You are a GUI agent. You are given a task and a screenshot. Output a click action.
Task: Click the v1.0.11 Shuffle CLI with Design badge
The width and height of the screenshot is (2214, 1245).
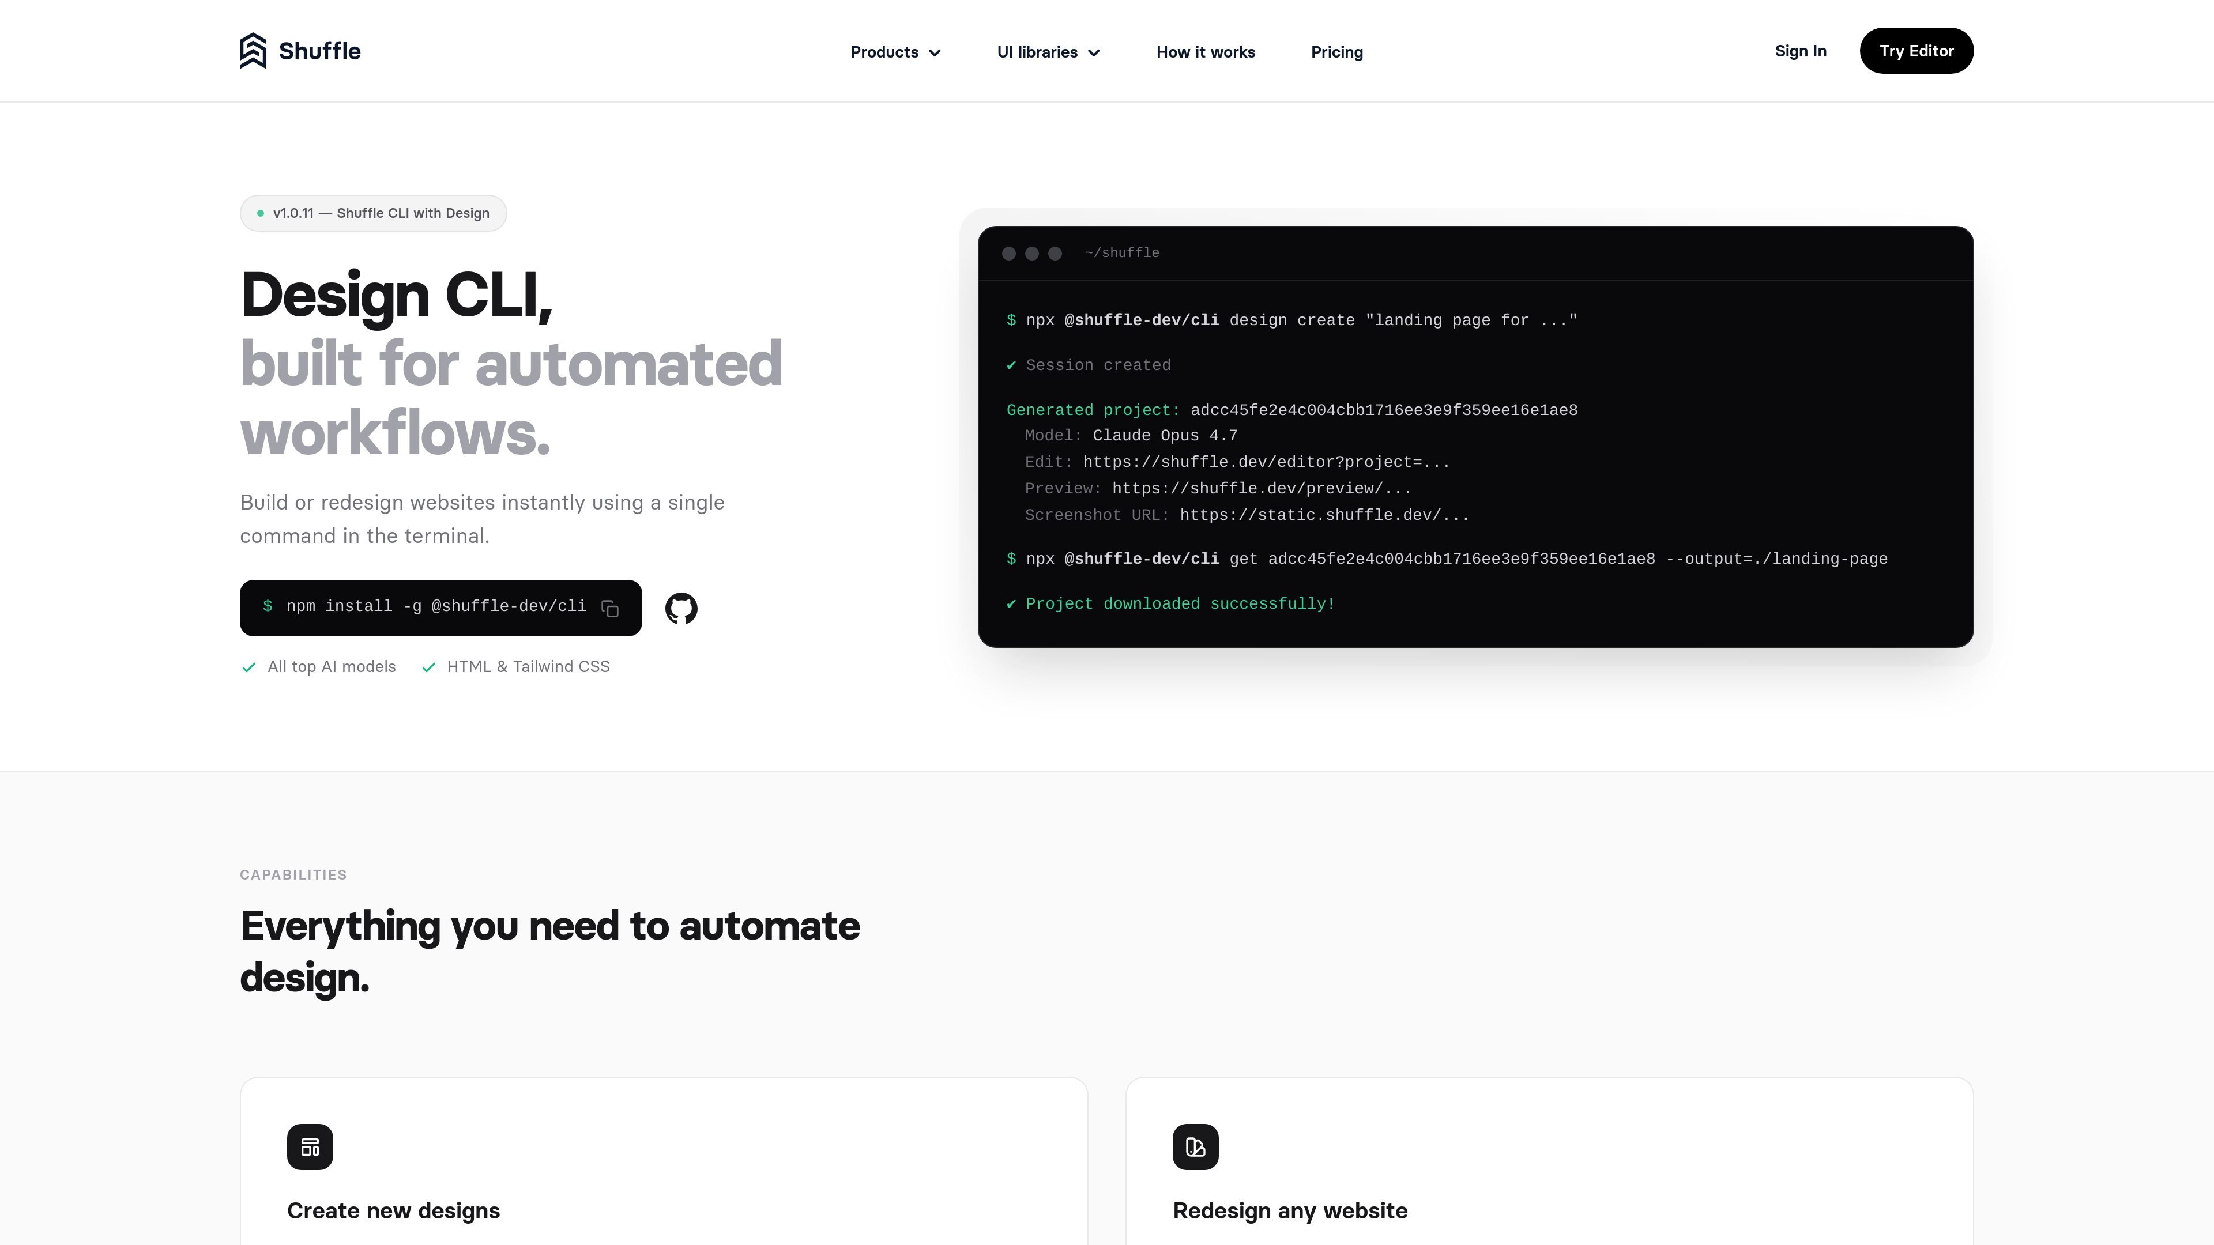point(373,213)
